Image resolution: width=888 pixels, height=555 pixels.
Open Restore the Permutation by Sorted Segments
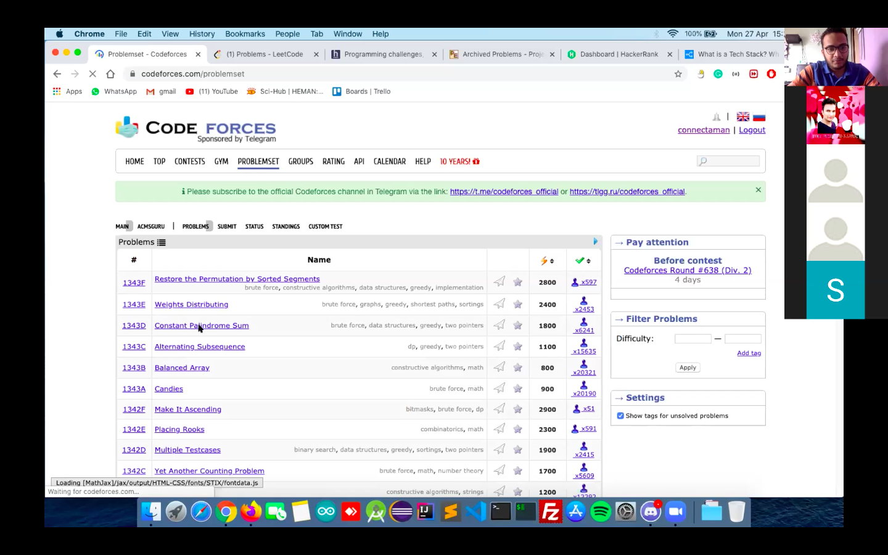click(x=237, y=279)
